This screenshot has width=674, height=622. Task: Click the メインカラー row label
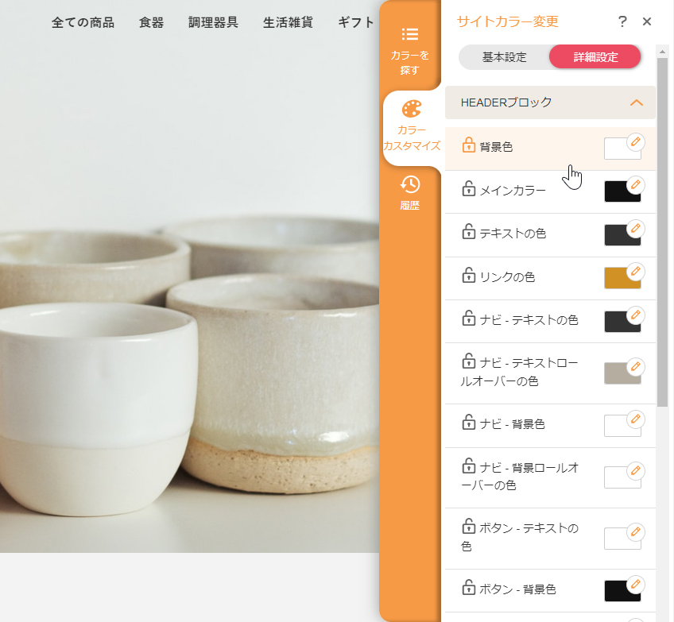point(513,191)
